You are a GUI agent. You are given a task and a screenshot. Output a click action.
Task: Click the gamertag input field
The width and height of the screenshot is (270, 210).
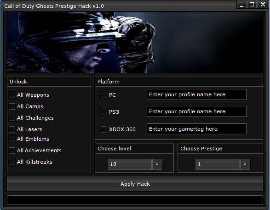click(x=196, y=129)
